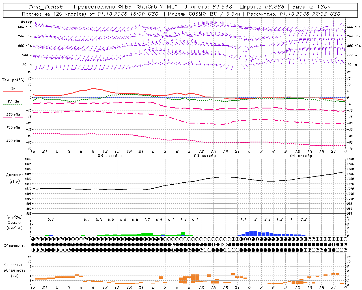
Task: Click the 700 гПа temperature legend entry
Action: 13,128
